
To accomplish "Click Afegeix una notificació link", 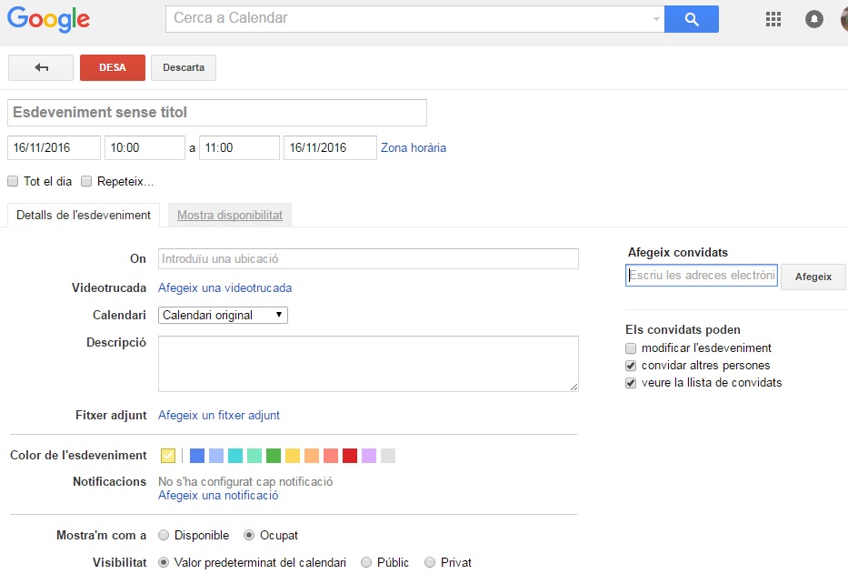I will click(x=218, y=496).
